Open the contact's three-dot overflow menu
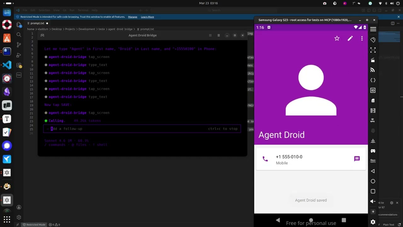 [362, 38]
